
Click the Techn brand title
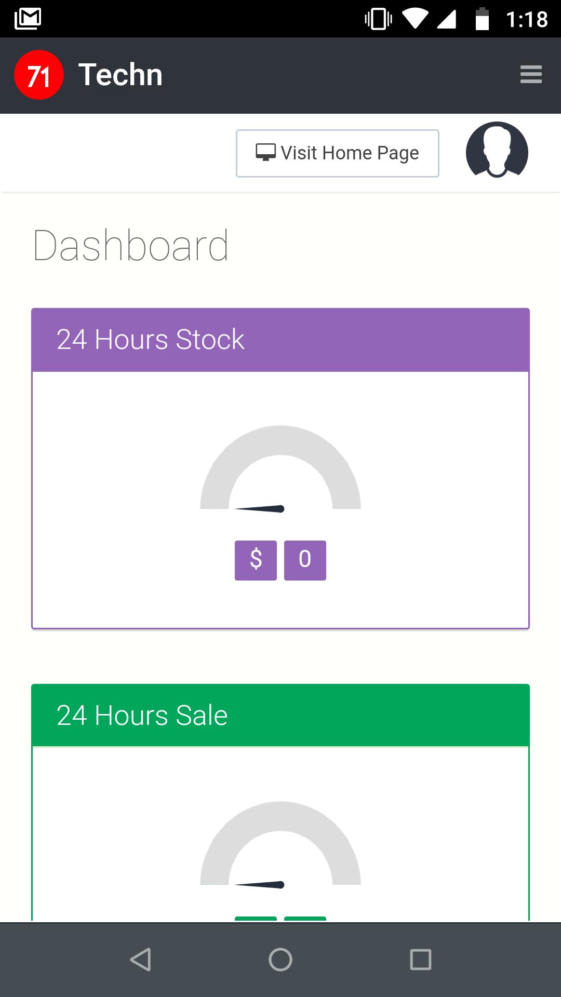coord(121,75)
